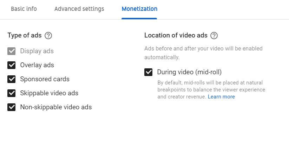Disable the Skippable video ads checkbox

coord(12,93)
